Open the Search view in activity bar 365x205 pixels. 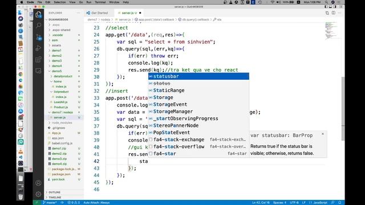pos(38,25)
